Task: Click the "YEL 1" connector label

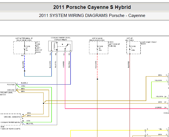Action: click(x=163, y=129)
